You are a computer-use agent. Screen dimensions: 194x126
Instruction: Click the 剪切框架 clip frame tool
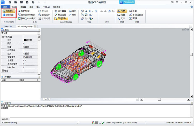click(24, 11)
